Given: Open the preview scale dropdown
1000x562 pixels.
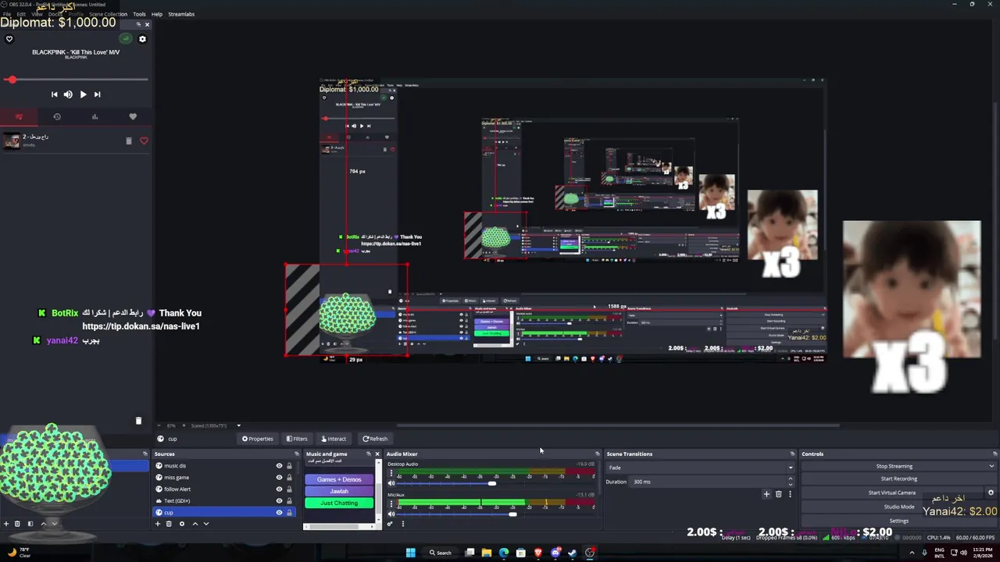Looking at the screenshot, I should click(238, 426).
